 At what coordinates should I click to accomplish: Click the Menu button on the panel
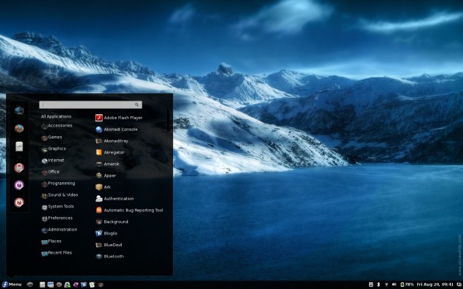pyautogui.click(x=12, y=284)
